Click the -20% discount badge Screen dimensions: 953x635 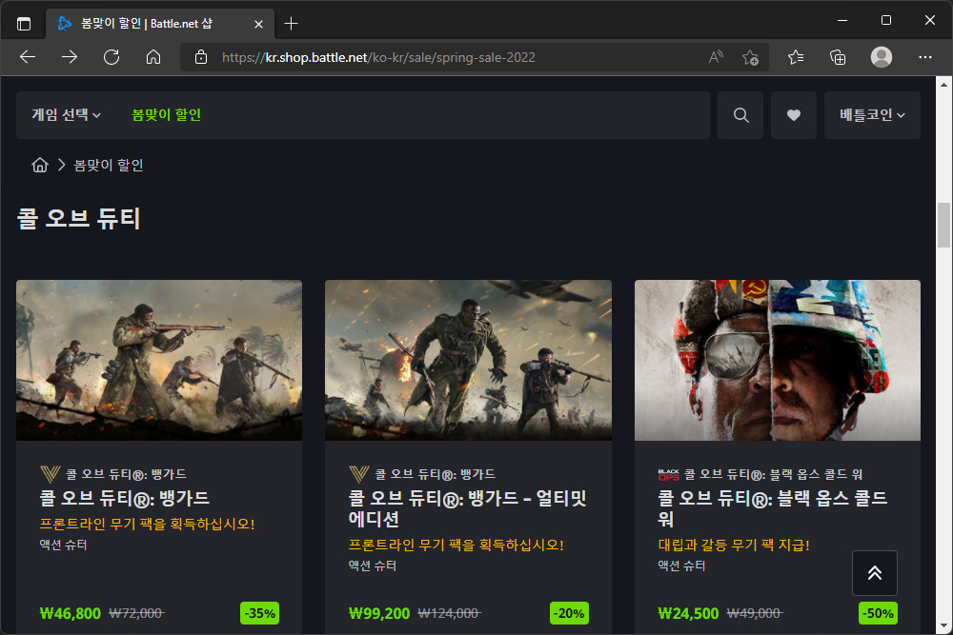(569, 613)
